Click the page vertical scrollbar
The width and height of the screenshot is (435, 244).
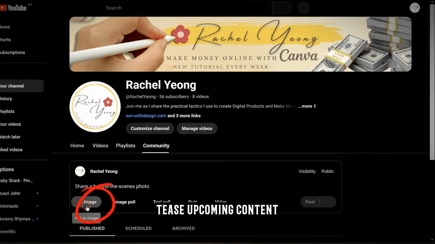click(x=432, y=82)
